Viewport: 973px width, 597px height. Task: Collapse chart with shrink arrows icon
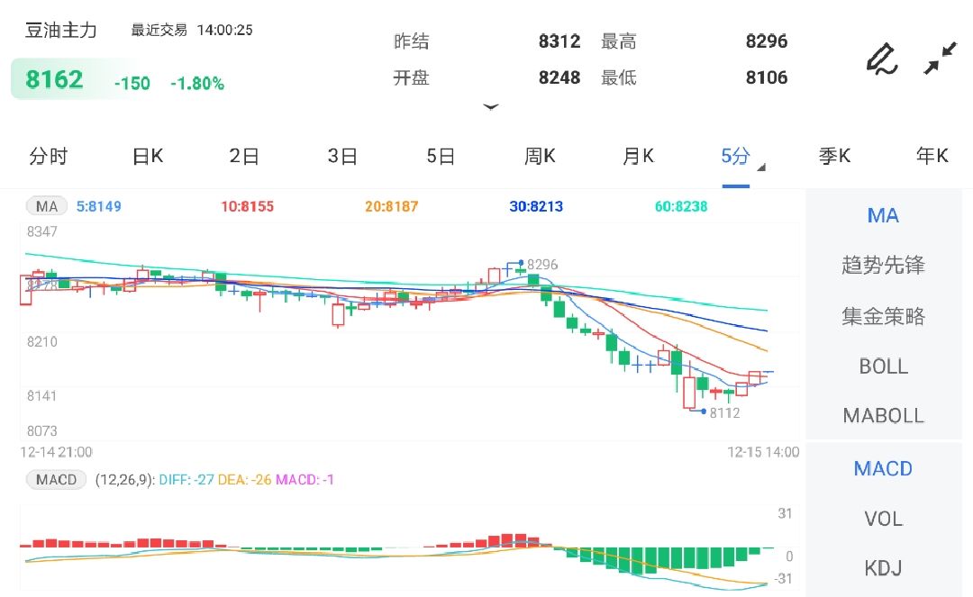940,59
